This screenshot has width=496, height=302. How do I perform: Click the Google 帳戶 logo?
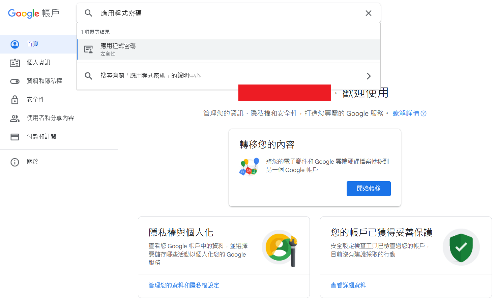pos(34,13)
